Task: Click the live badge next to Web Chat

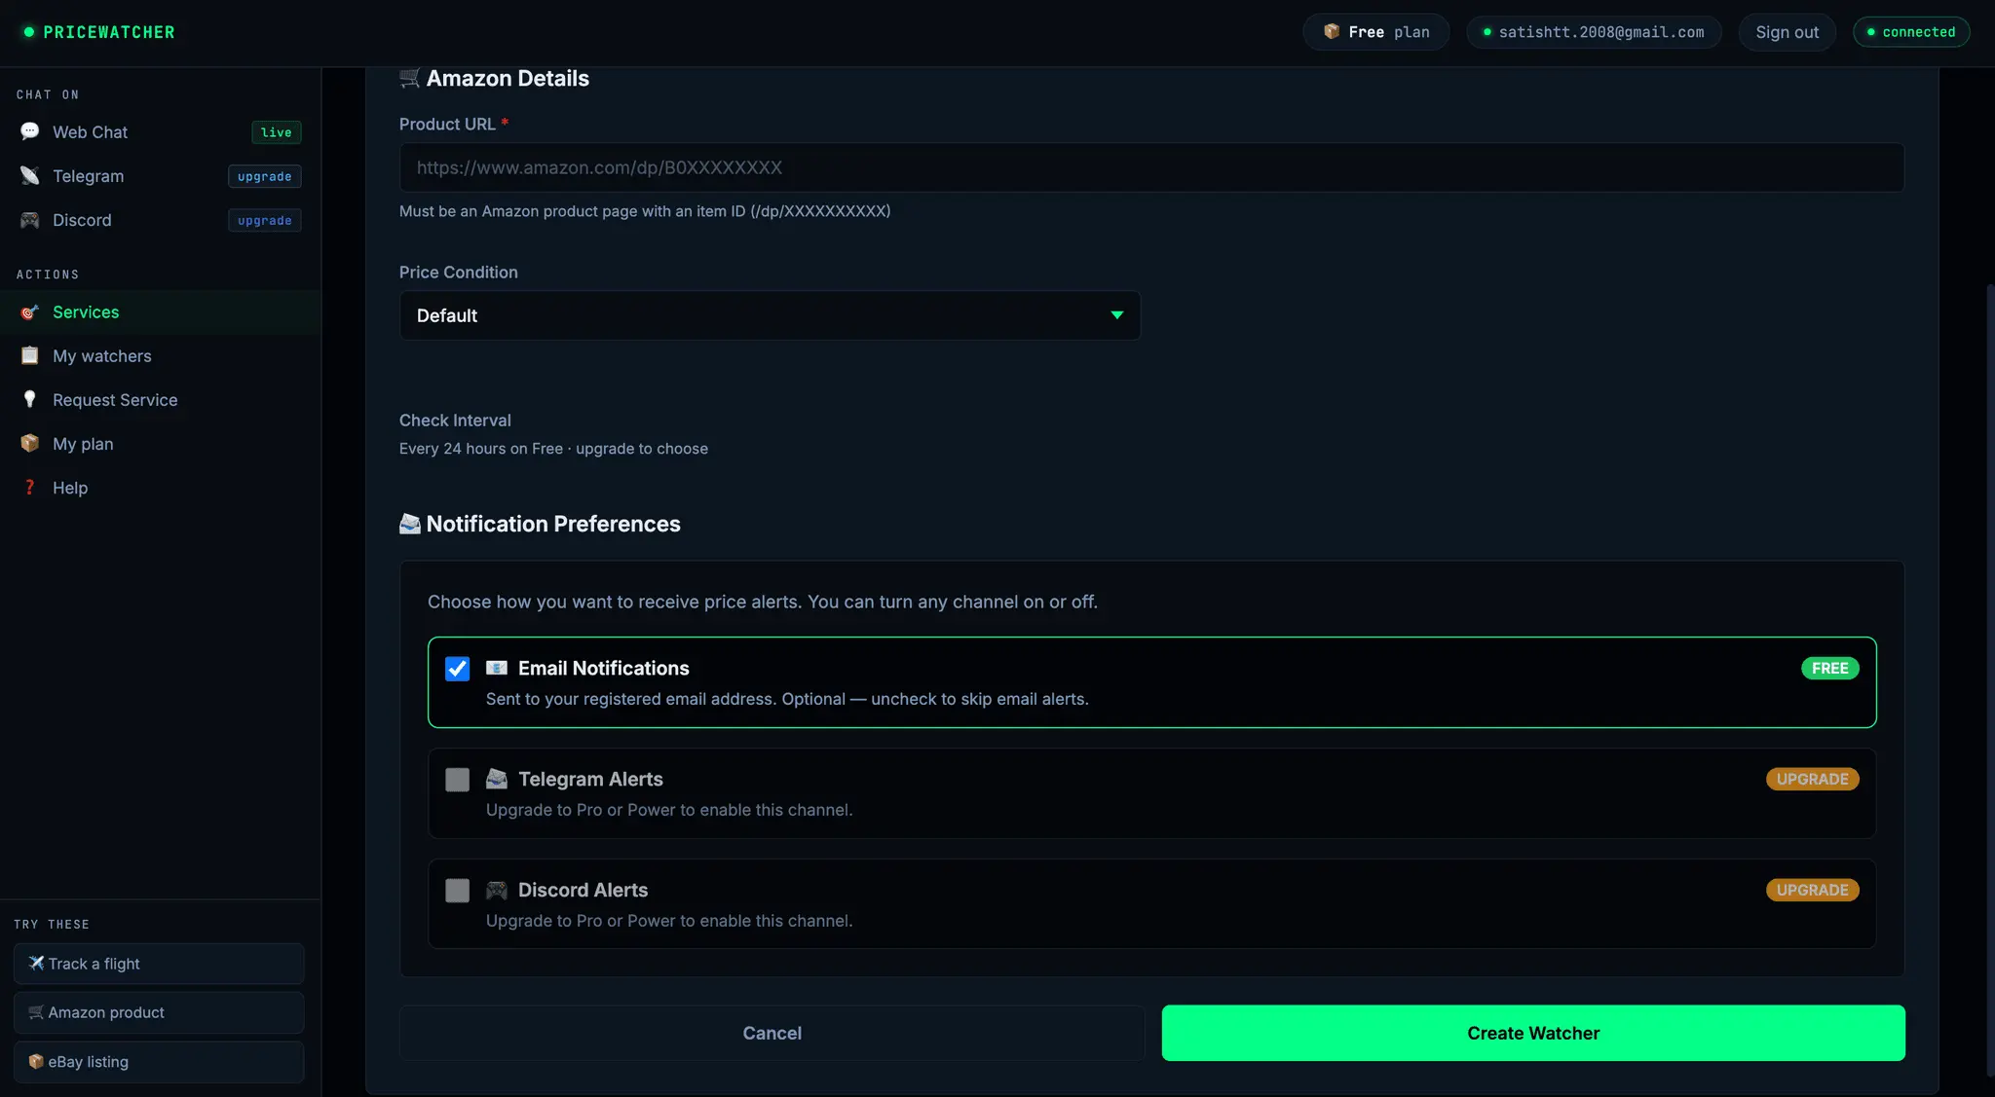Action: click(x=277, y=132)
